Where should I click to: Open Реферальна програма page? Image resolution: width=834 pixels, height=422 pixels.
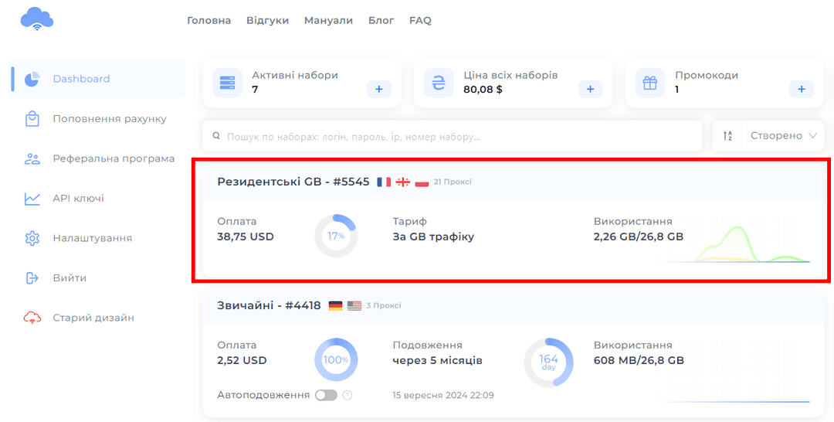coord(114,158)
